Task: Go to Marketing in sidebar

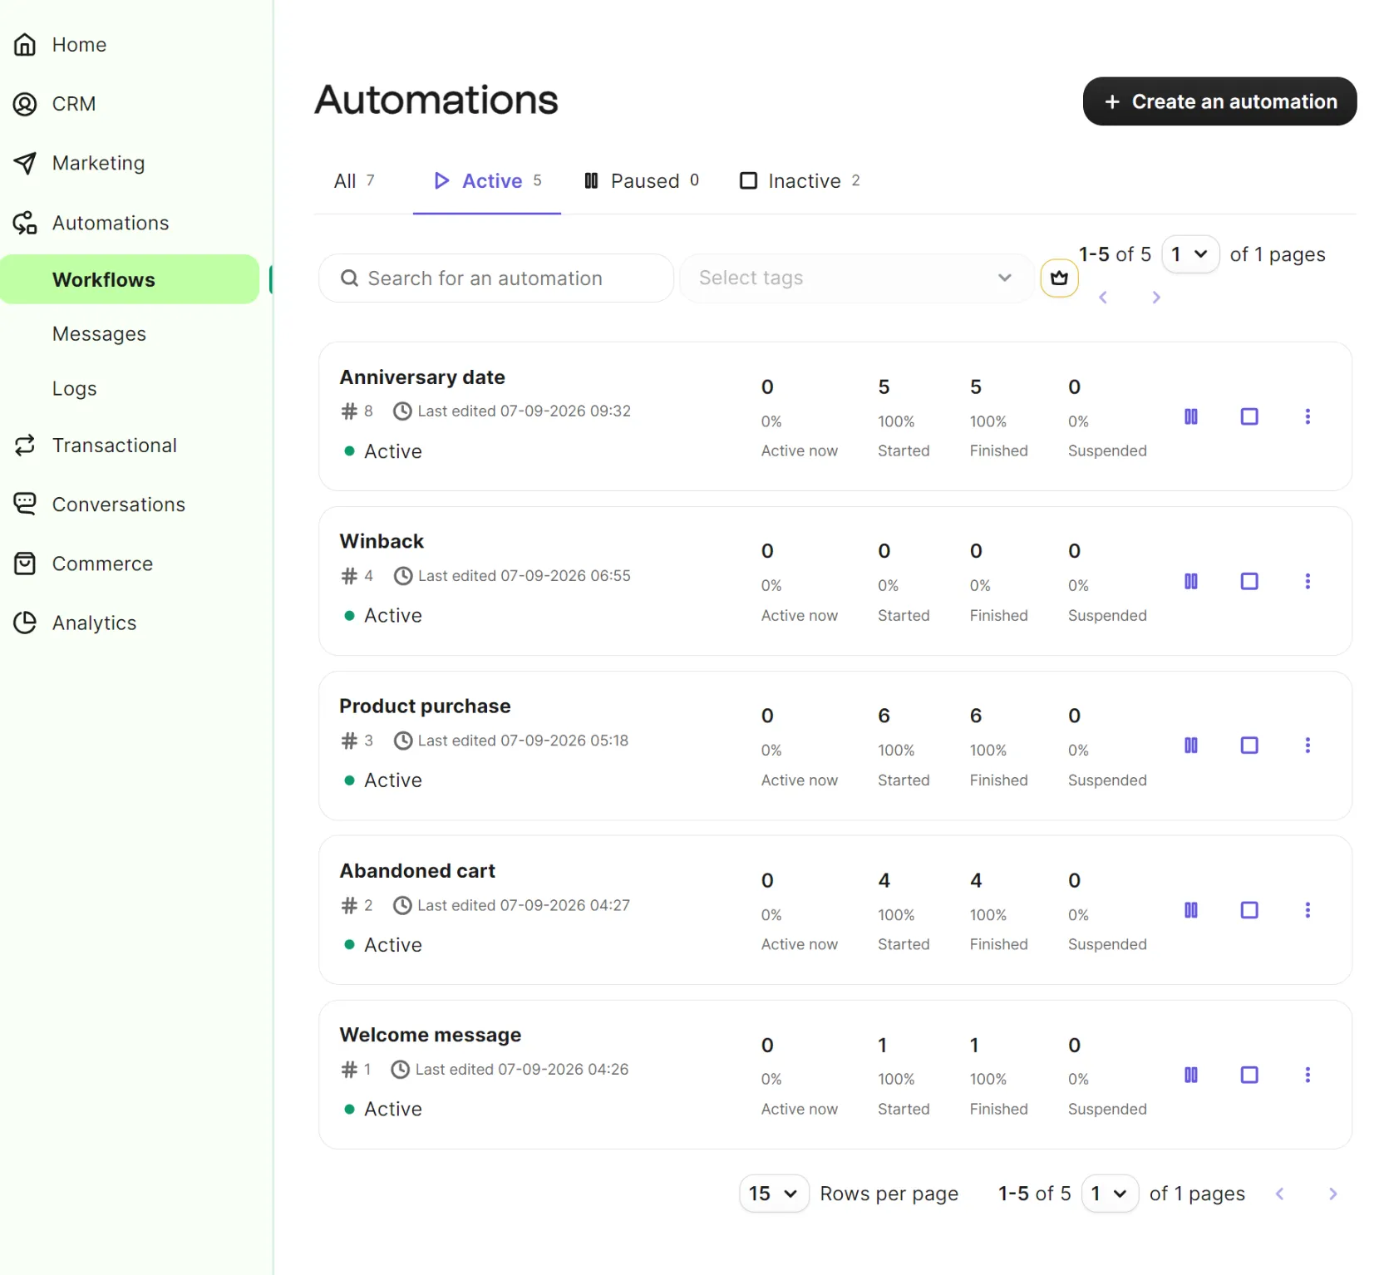Action: pyautogui.click(x=79, y=163)
